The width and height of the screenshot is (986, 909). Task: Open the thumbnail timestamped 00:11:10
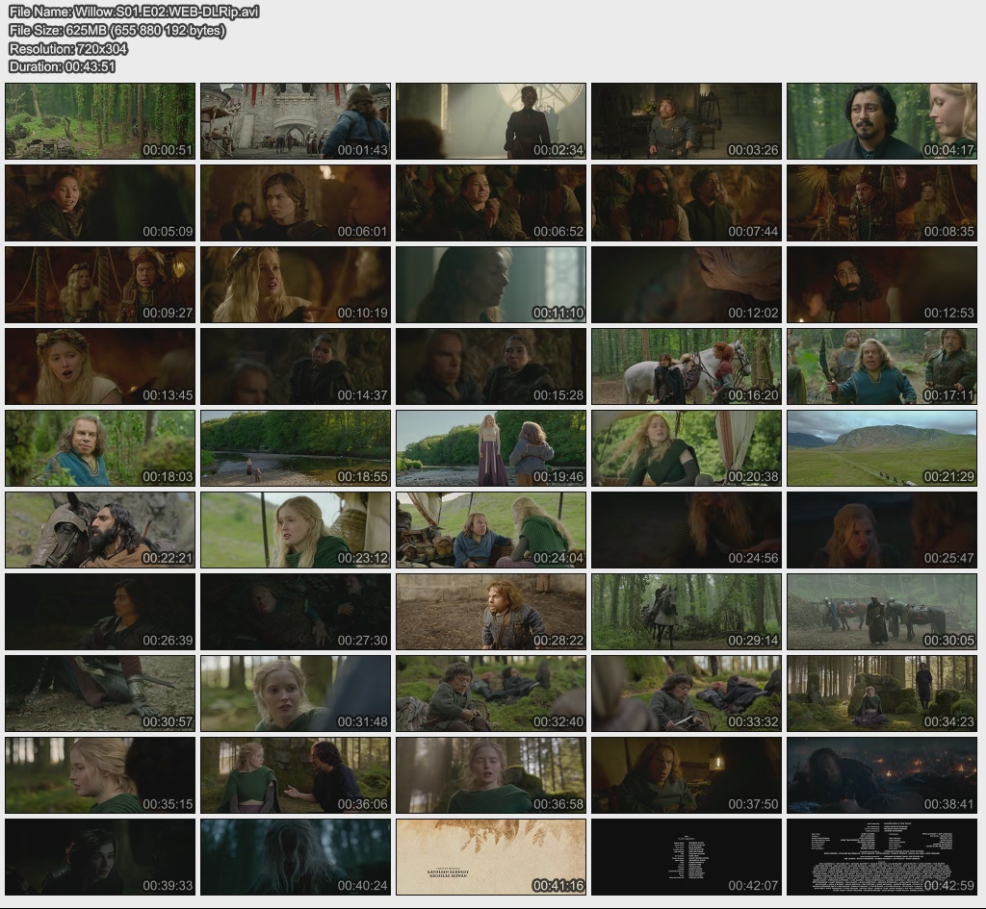[x=491, y=285]
